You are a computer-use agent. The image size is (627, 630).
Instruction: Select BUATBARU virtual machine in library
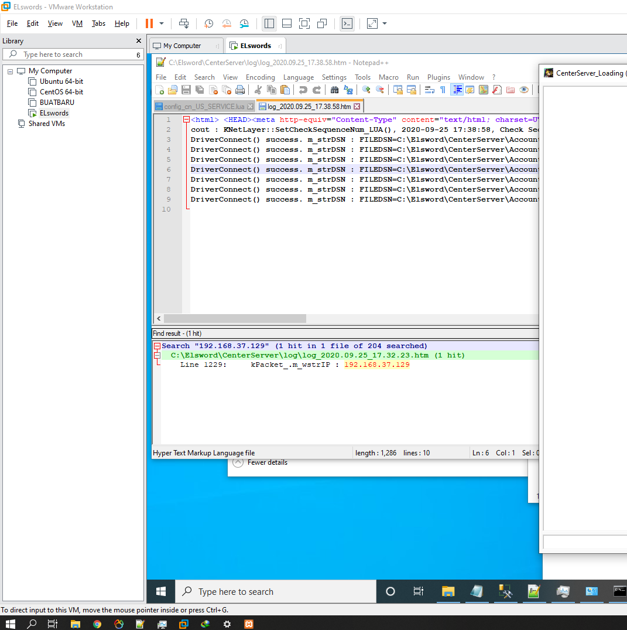pos(57,102)
